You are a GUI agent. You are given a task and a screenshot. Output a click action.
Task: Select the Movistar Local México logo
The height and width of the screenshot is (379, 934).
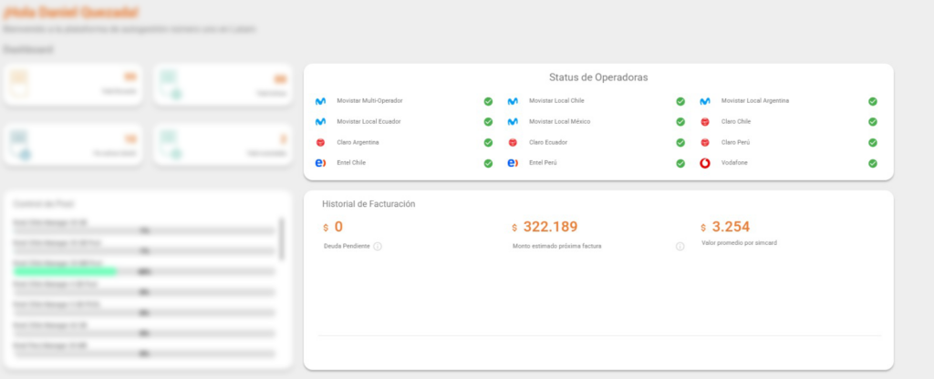(513, 122)
